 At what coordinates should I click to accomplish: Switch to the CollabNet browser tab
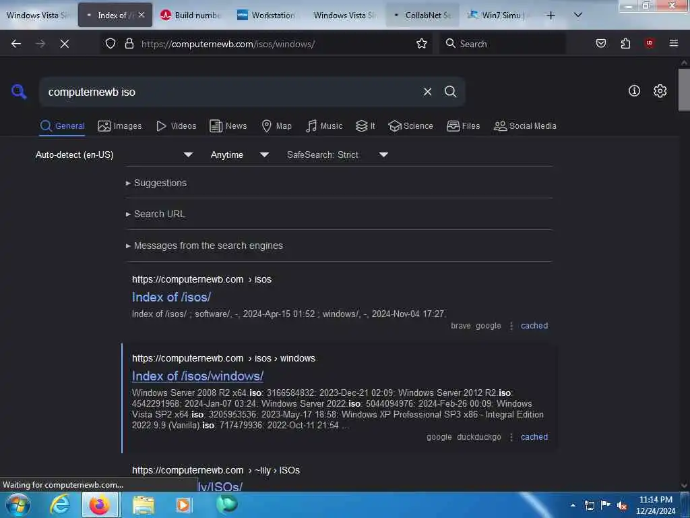tap(422, 15)
